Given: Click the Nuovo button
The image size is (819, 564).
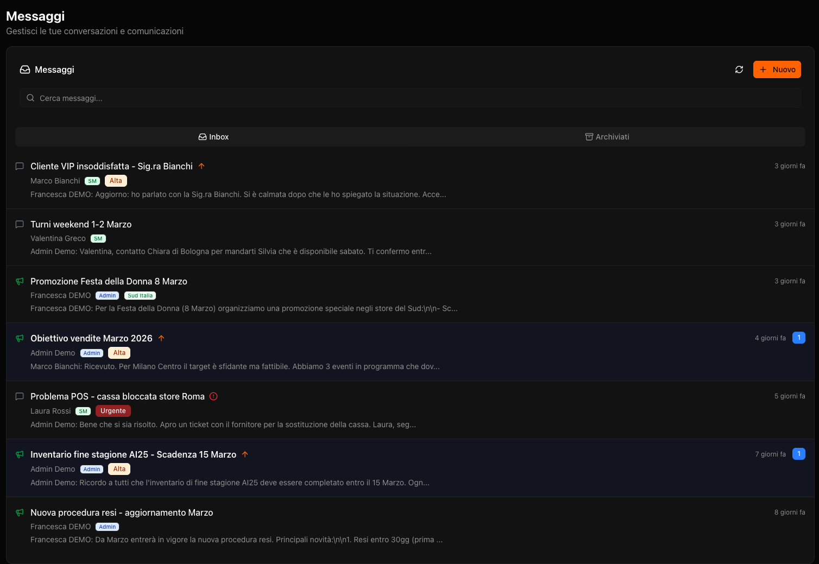Looking at the screenshot, I should [777, 69].
